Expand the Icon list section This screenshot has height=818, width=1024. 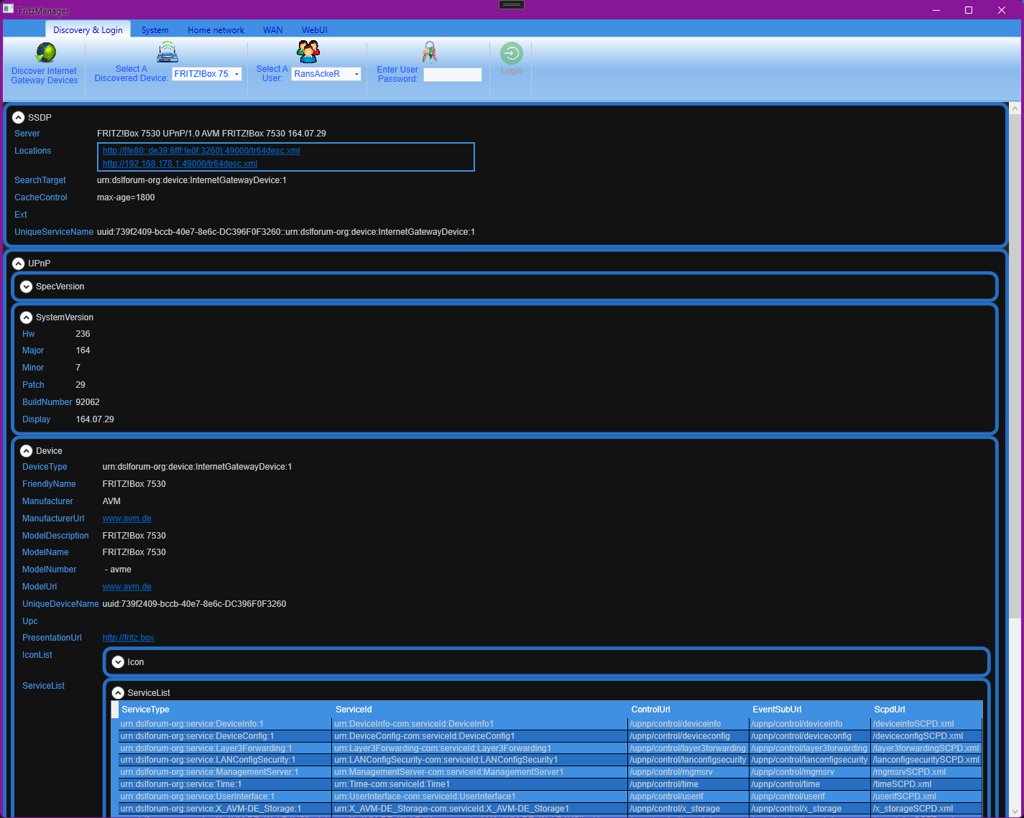pyautogui.click(x=119, y=662)
